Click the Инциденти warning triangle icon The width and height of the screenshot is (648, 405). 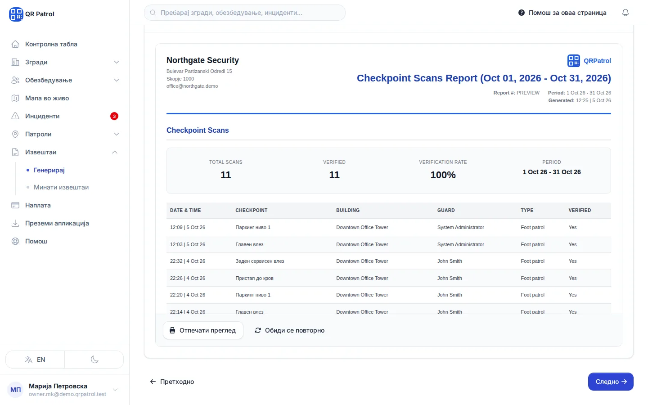tap(15, 116)
